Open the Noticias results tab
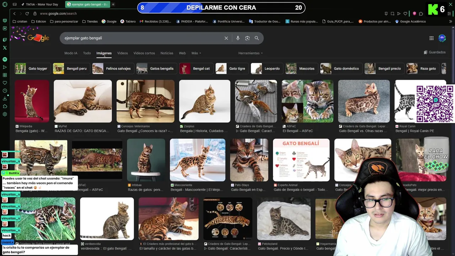The width and height of the screenshot is (455, 256). pos(167,53)
